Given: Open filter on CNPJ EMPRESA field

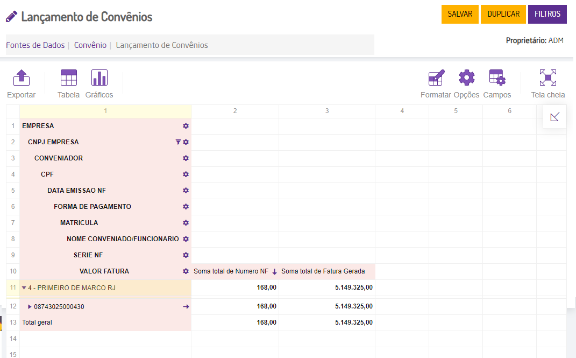Looking at the screenshot, I should (178, 142).
